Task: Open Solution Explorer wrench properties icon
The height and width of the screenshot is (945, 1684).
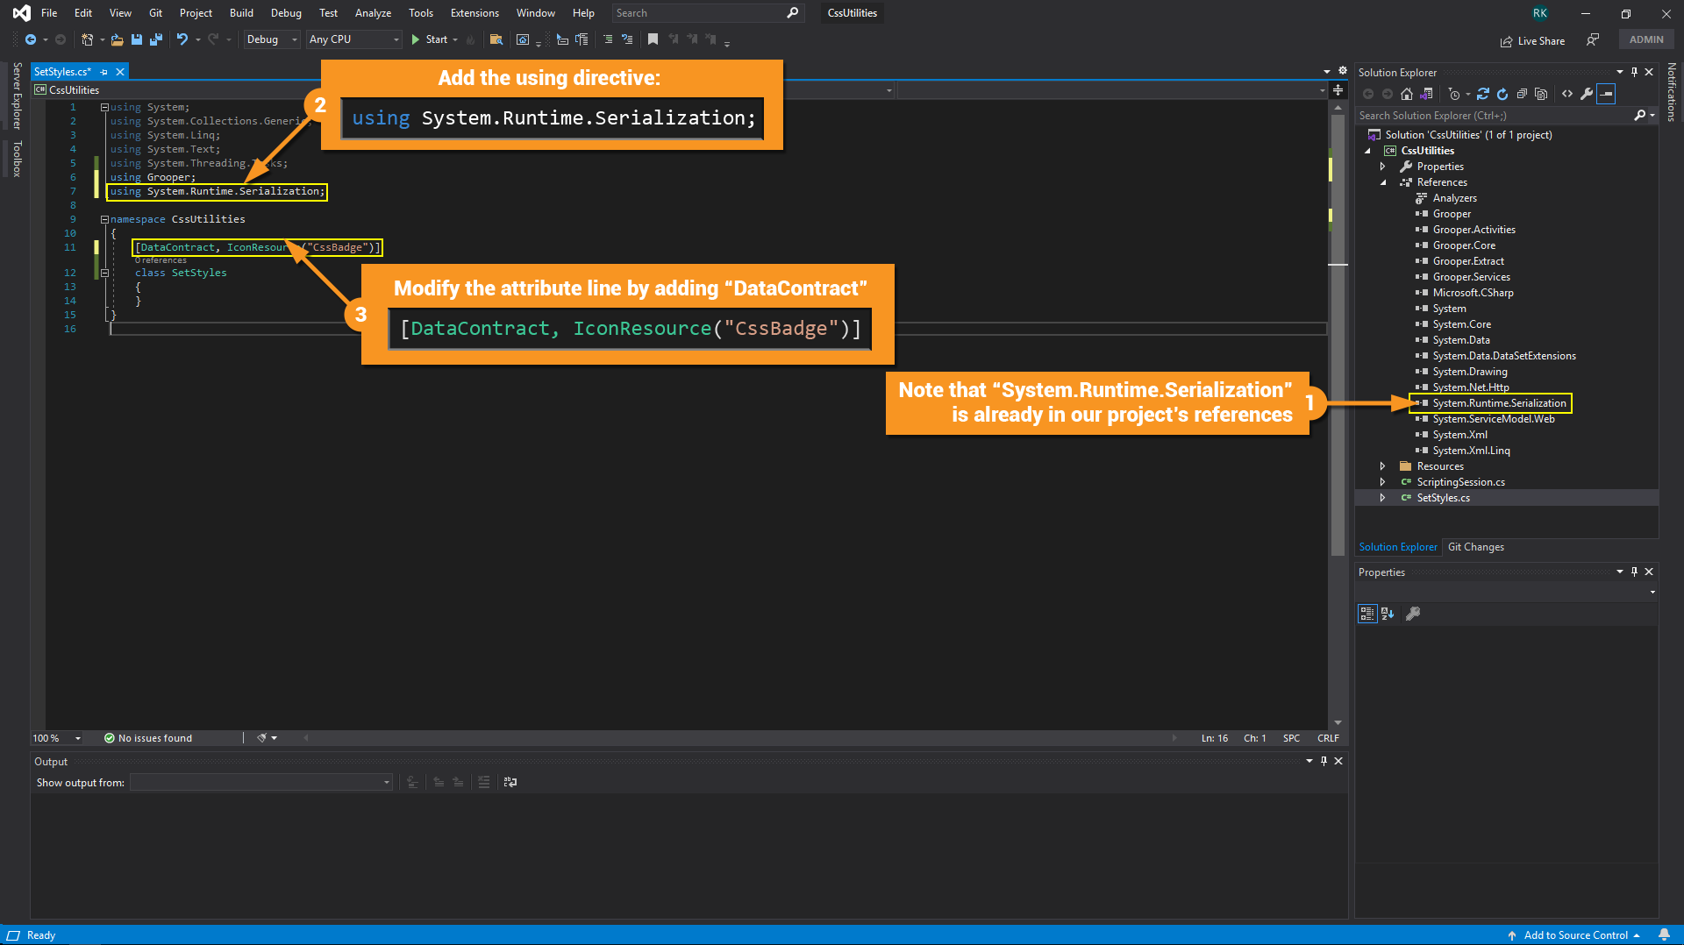Action: coord(1587,94)
